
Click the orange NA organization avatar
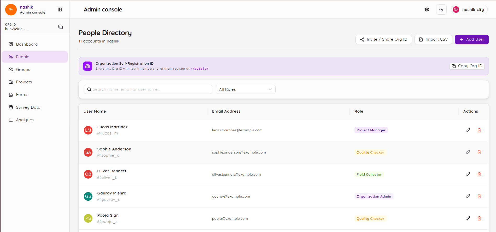tap(11, 10)
